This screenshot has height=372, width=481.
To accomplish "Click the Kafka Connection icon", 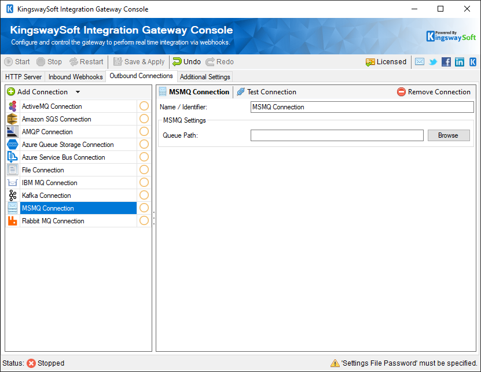I will (13, 196).
